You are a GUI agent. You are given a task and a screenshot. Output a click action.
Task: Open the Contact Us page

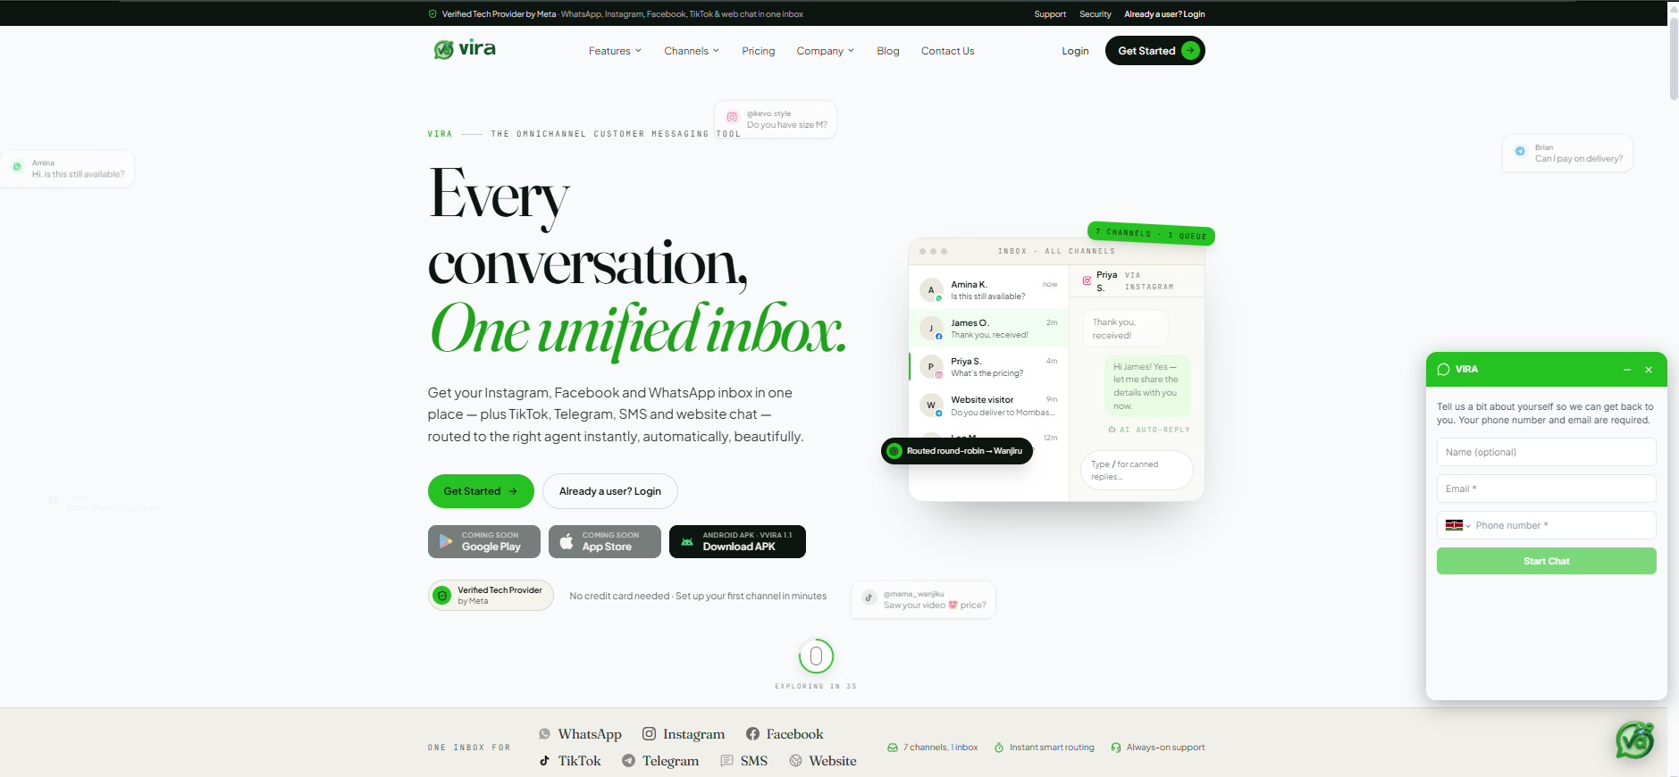pos(948,51)
